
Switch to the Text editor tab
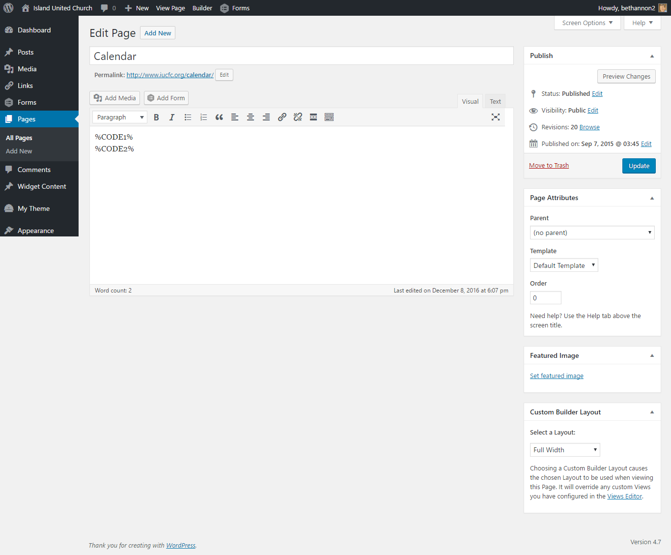tap(495, 101)
